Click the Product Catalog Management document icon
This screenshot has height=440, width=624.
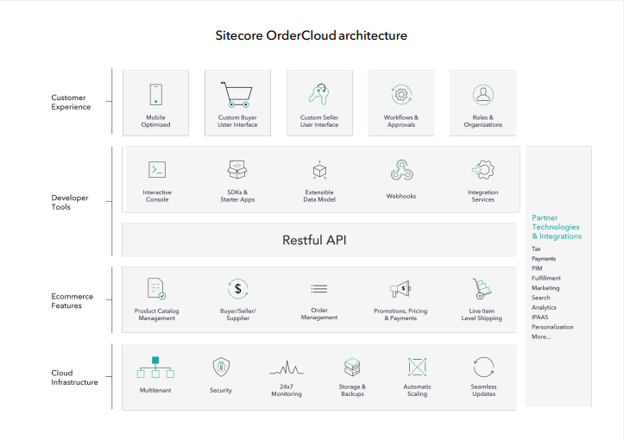point(156,288)
